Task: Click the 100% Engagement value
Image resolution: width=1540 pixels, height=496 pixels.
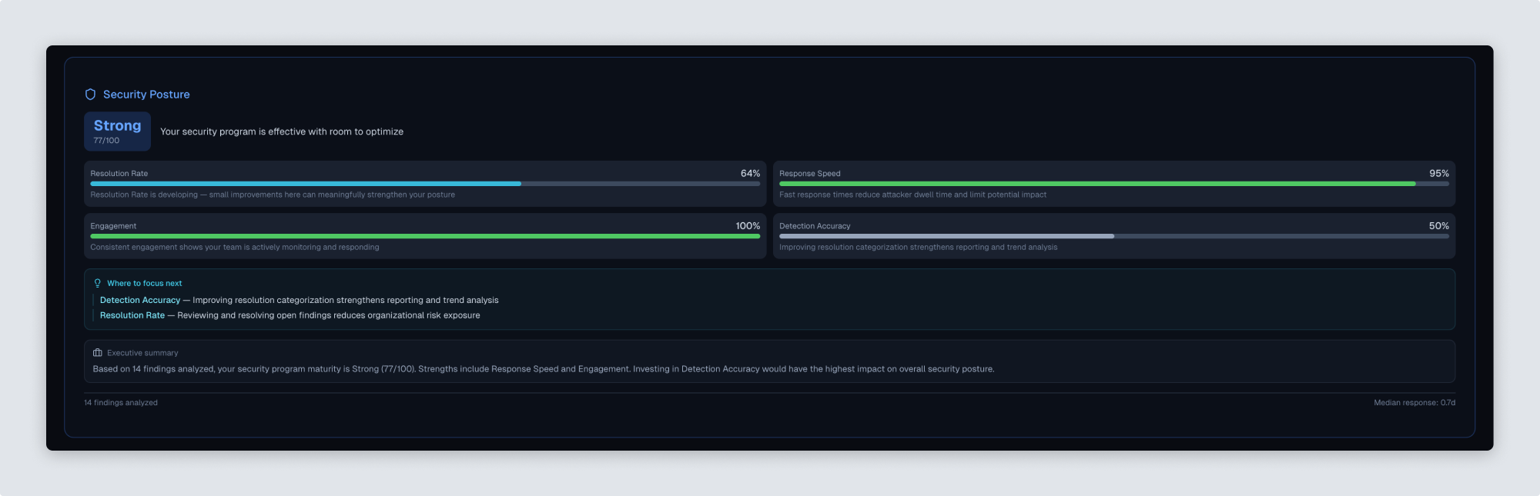Action: coord(748,226)
